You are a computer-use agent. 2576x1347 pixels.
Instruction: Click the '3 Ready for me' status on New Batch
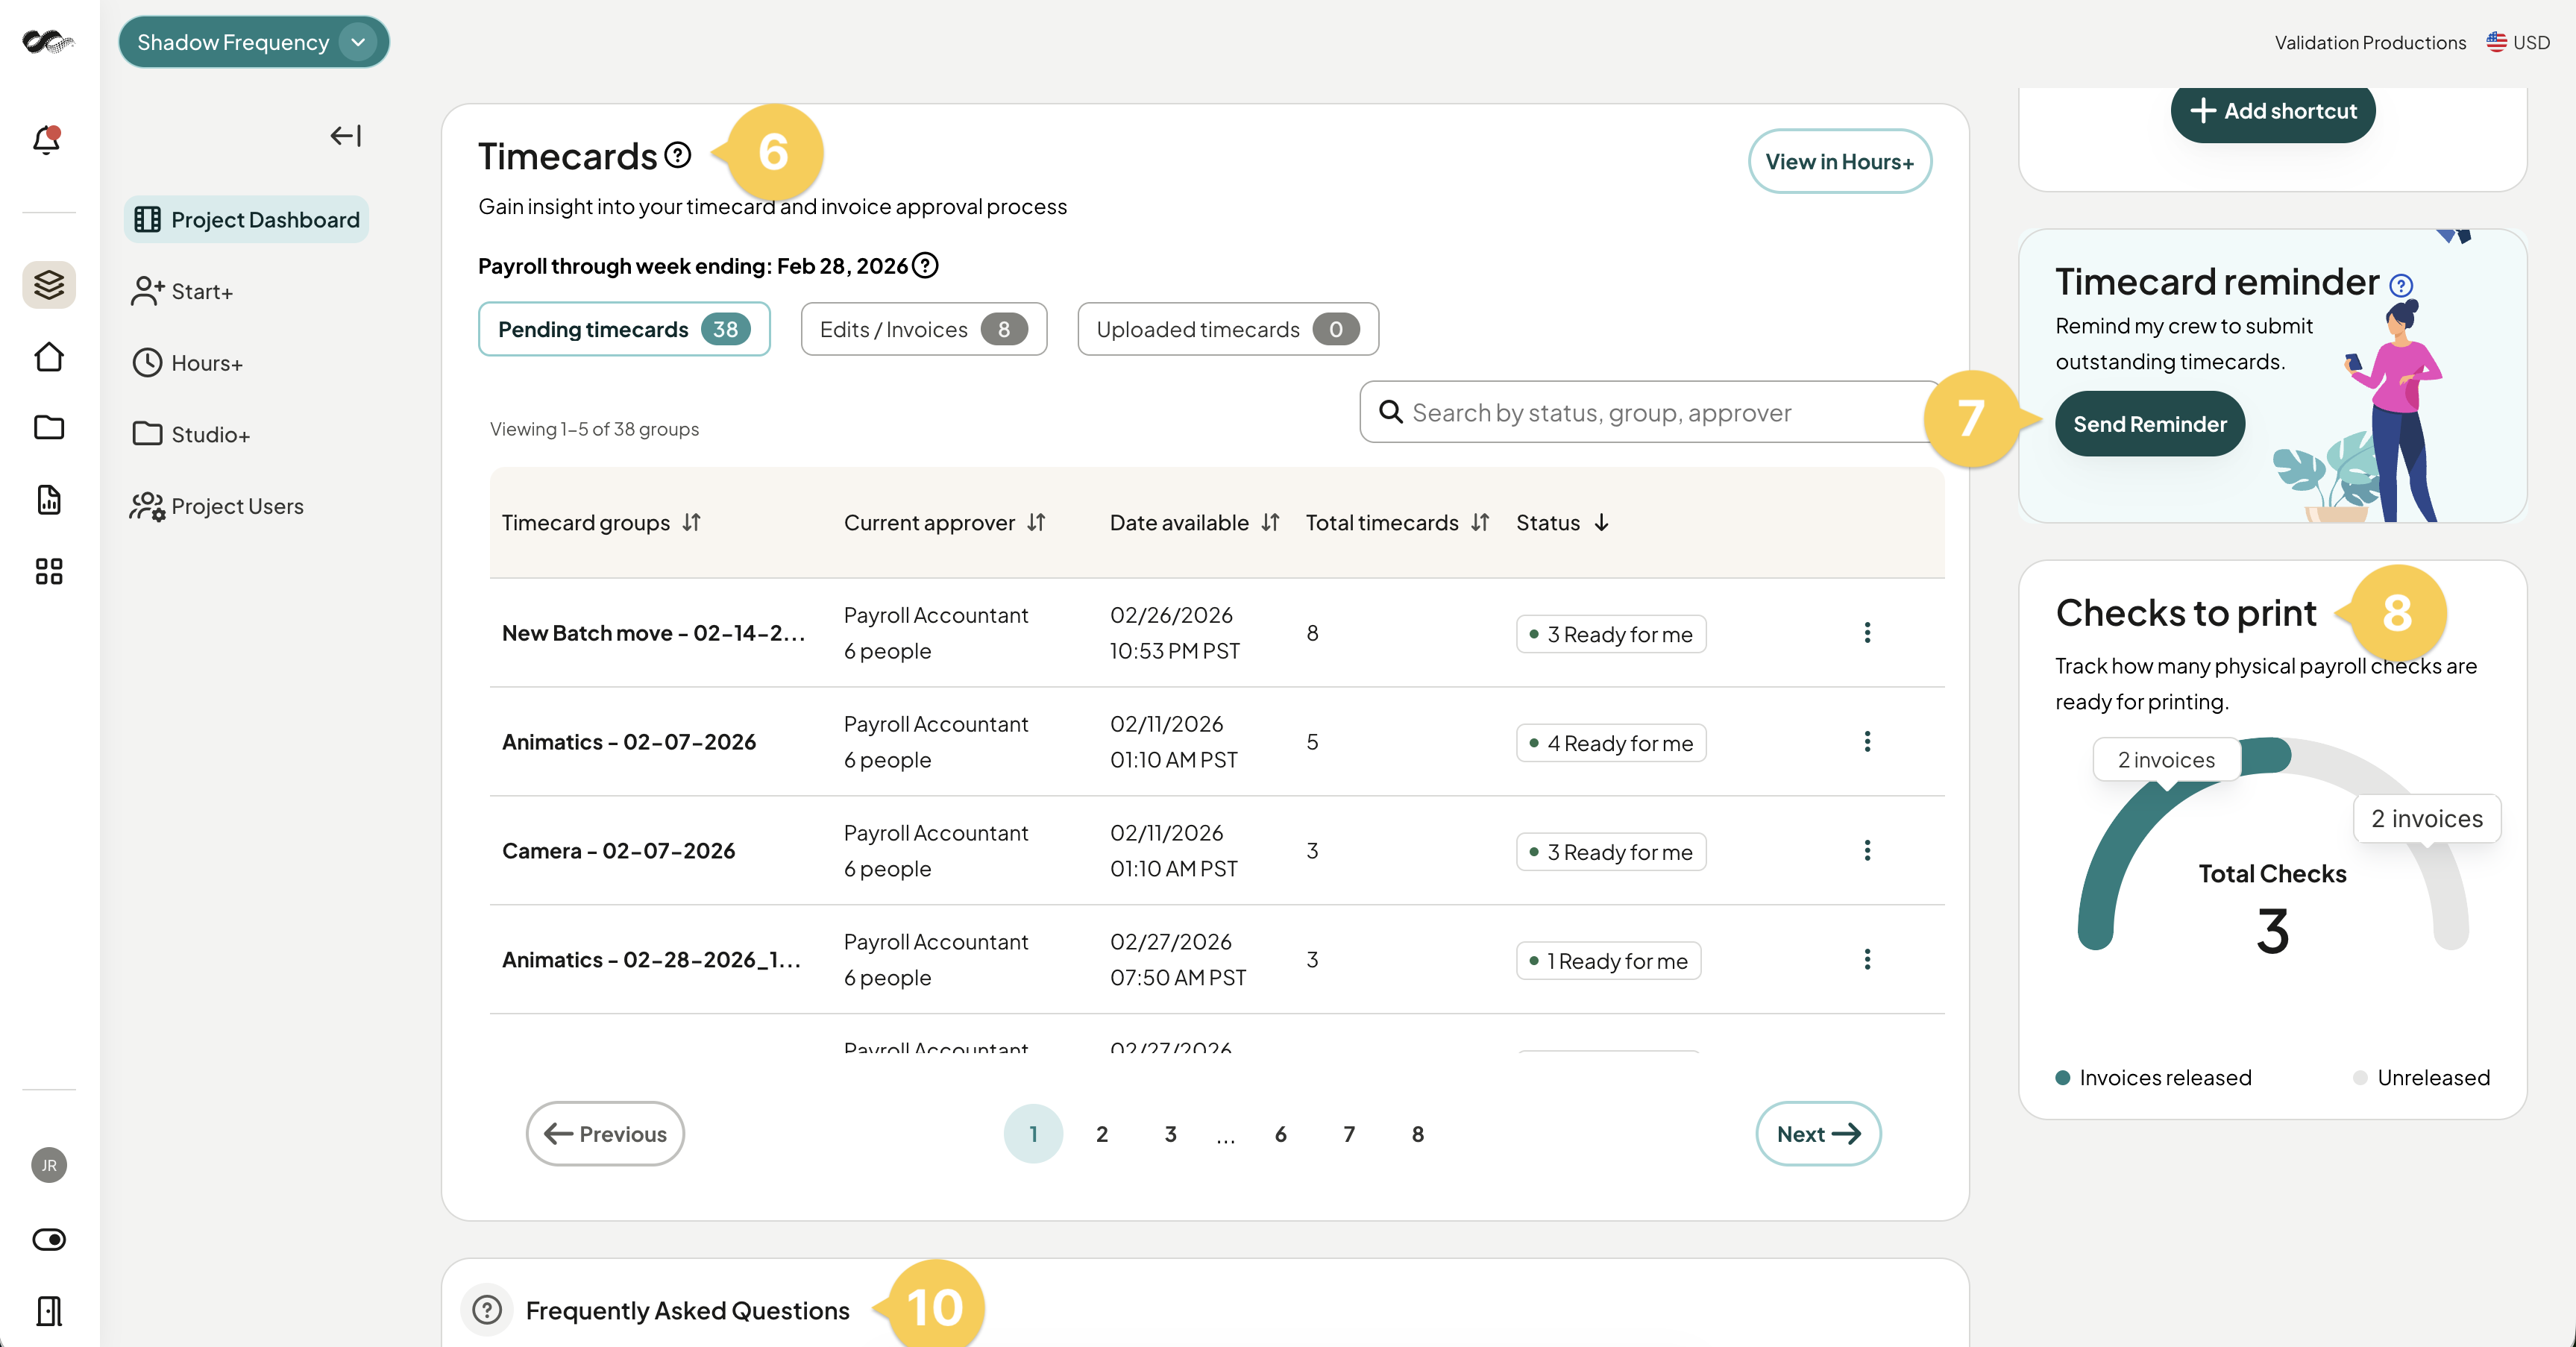pos(1611,634)
